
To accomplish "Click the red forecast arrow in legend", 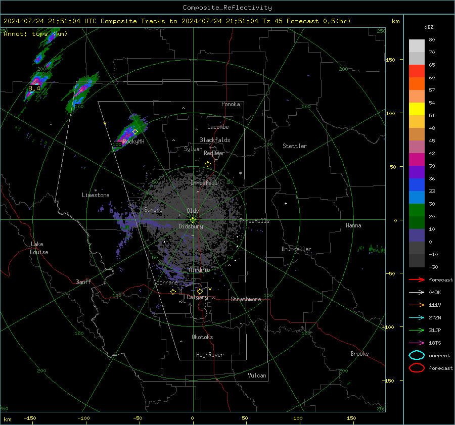I will (x=417, y=279).
